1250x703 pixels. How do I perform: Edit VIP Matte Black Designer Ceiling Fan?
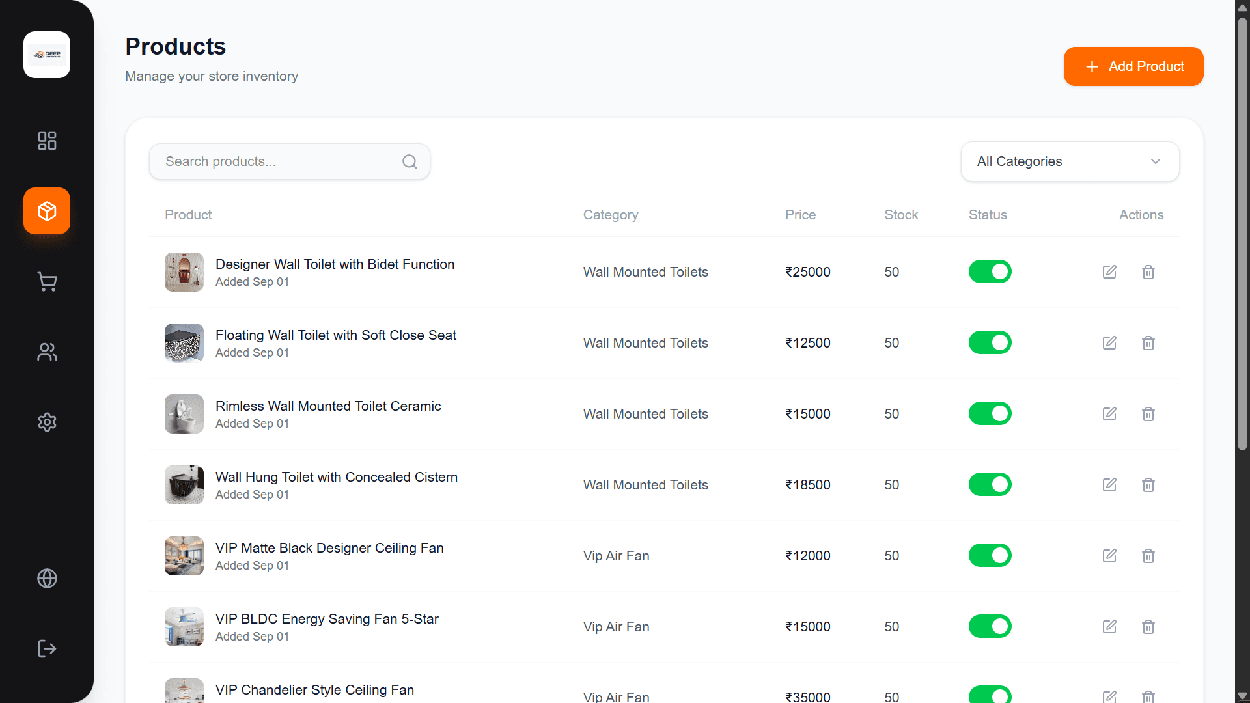click(x=1109, y=556)
